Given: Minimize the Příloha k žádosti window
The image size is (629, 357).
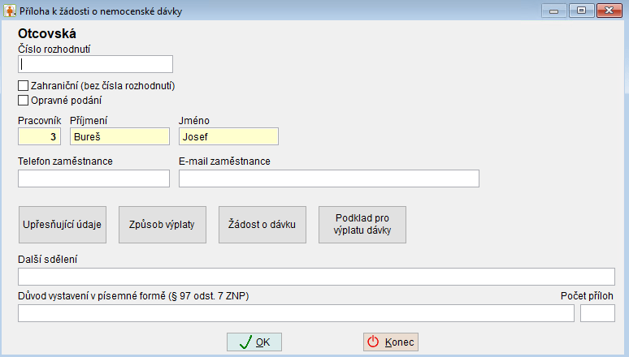Looking at the screenshot, I should [554, 11].
